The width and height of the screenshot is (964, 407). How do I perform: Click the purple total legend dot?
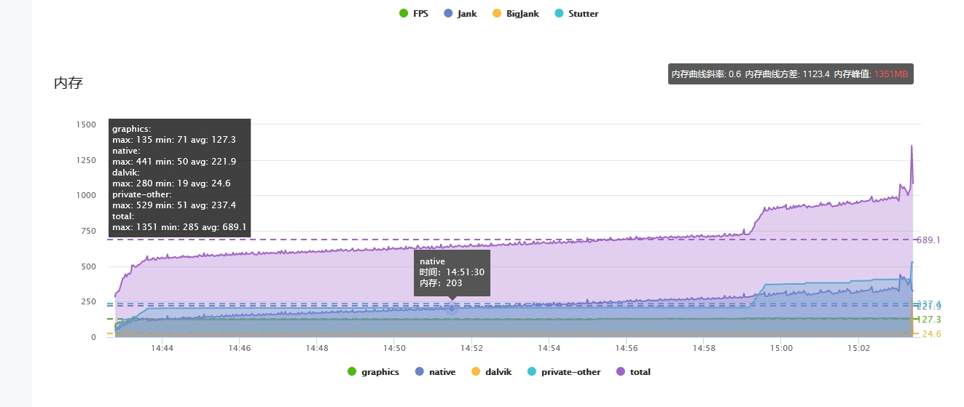tap(621, 372)
